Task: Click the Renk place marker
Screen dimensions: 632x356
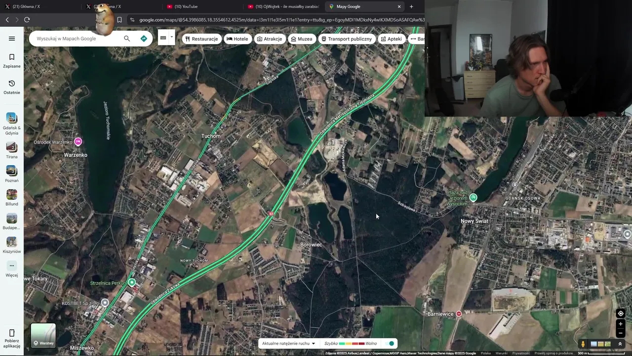Action: [627, 234]
